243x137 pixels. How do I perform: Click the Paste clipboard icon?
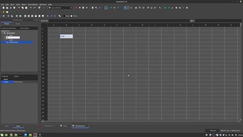[26, 8]
